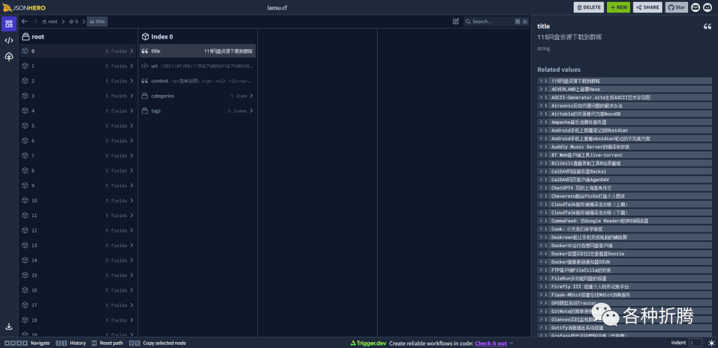Select the url field row
This screenshot has height=348, width=718.
coord(197,66)
